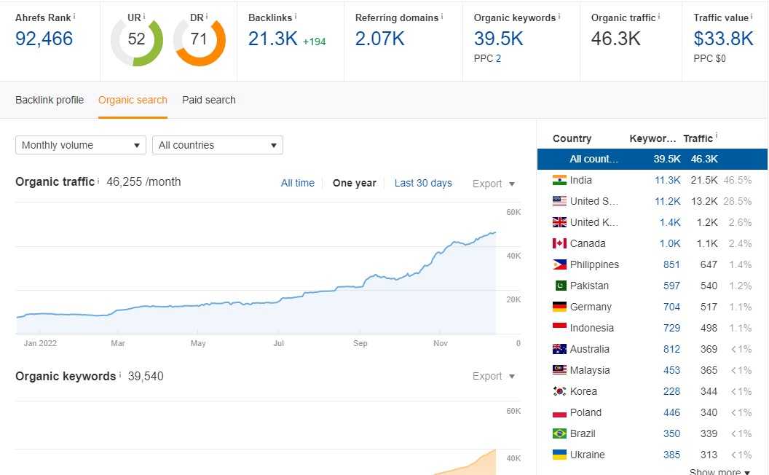
Task: Click the Poland flag icon
Action: click(559, 412)
